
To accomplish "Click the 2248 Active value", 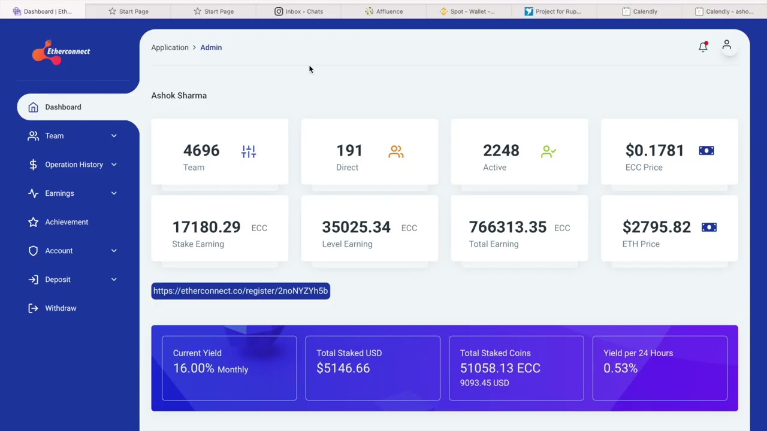I will 501,150.
